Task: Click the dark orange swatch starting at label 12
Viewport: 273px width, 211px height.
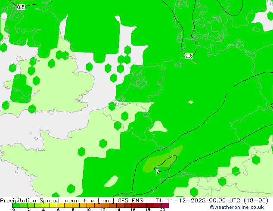Action: (x=105, y=205)
